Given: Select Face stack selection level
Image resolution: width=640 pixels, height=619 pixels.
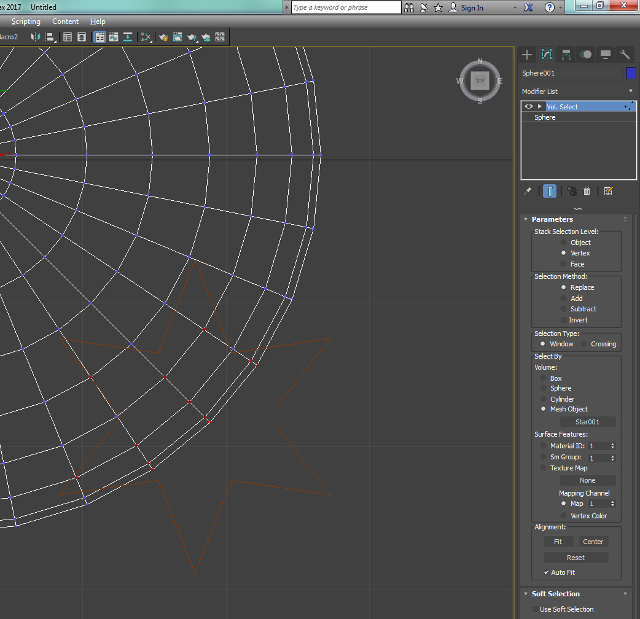Looking at the screenshot, I should (x=564, y=264).
